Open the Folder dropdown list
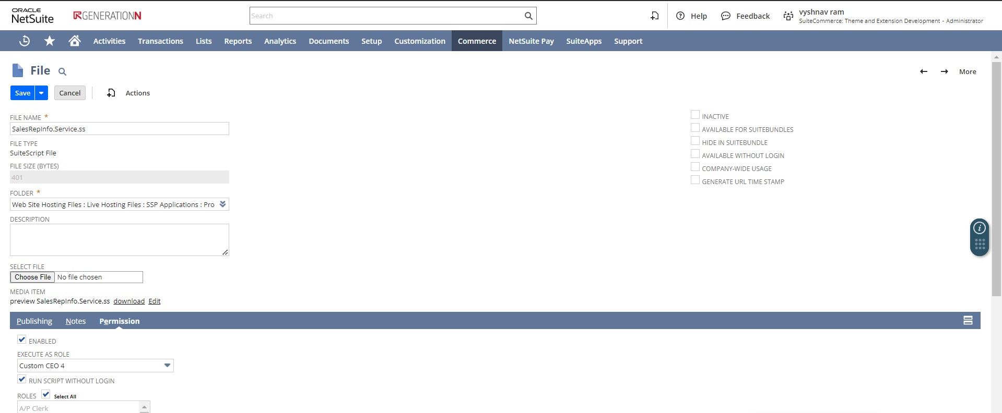 point(223,204)
